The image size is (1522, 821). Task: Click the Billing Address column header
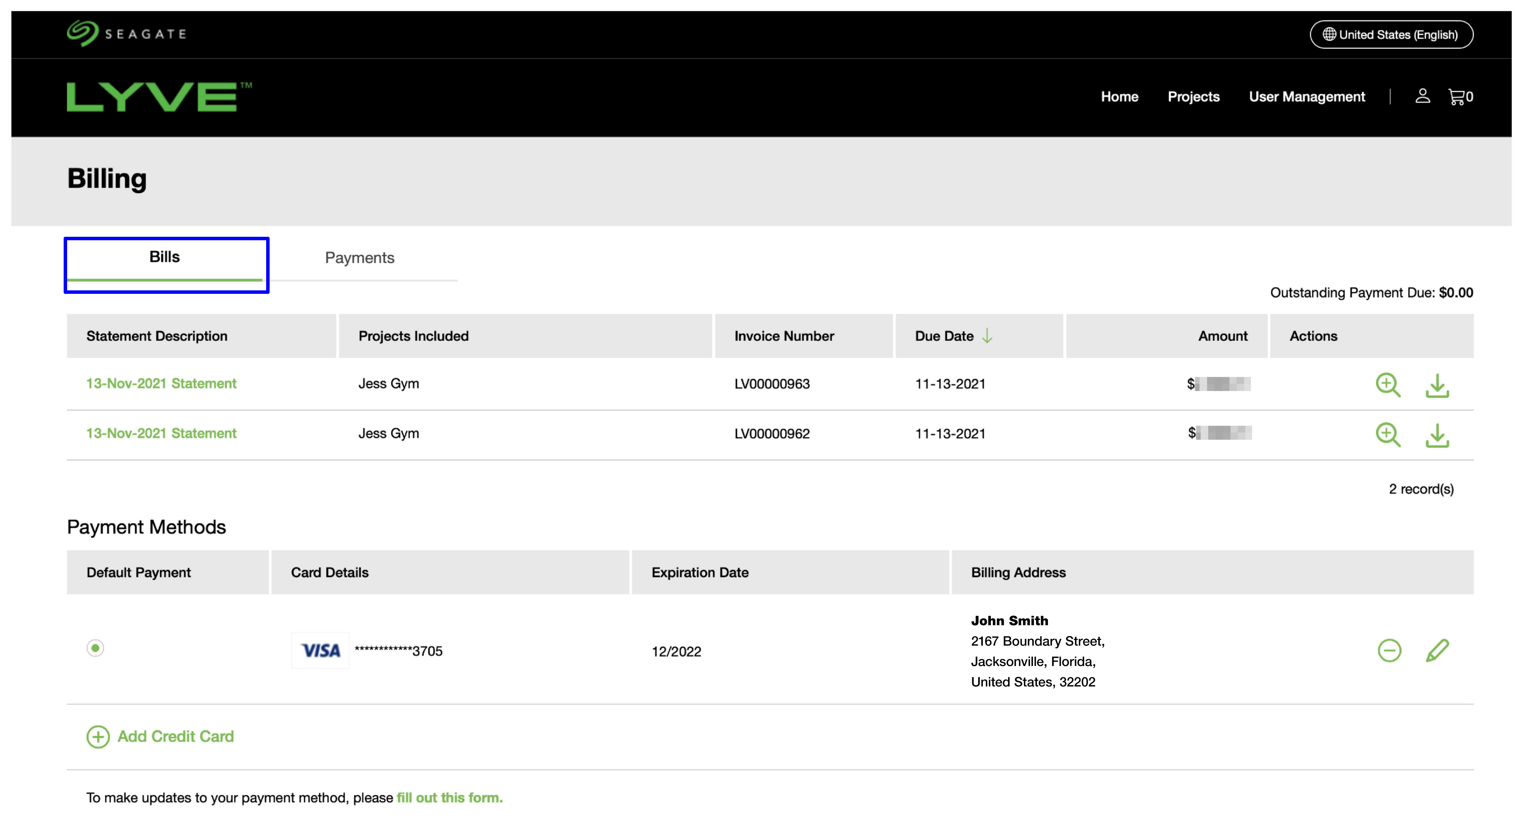[x=1212, y=572]
